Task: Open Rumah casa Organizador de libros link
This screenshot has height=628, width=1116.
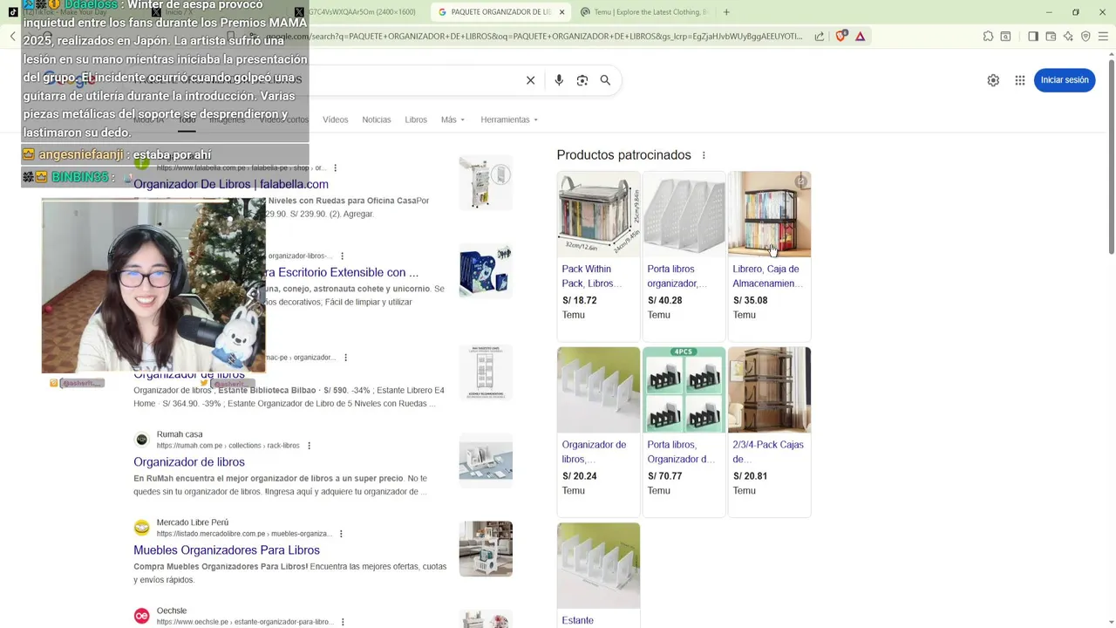Action: (189, 462)
